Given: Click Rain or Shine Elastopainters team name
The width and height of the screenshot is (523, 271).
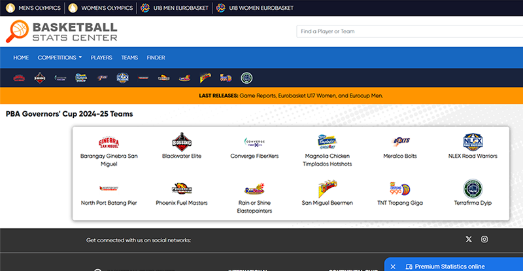Looking at the screenshot, I should 254,207.
